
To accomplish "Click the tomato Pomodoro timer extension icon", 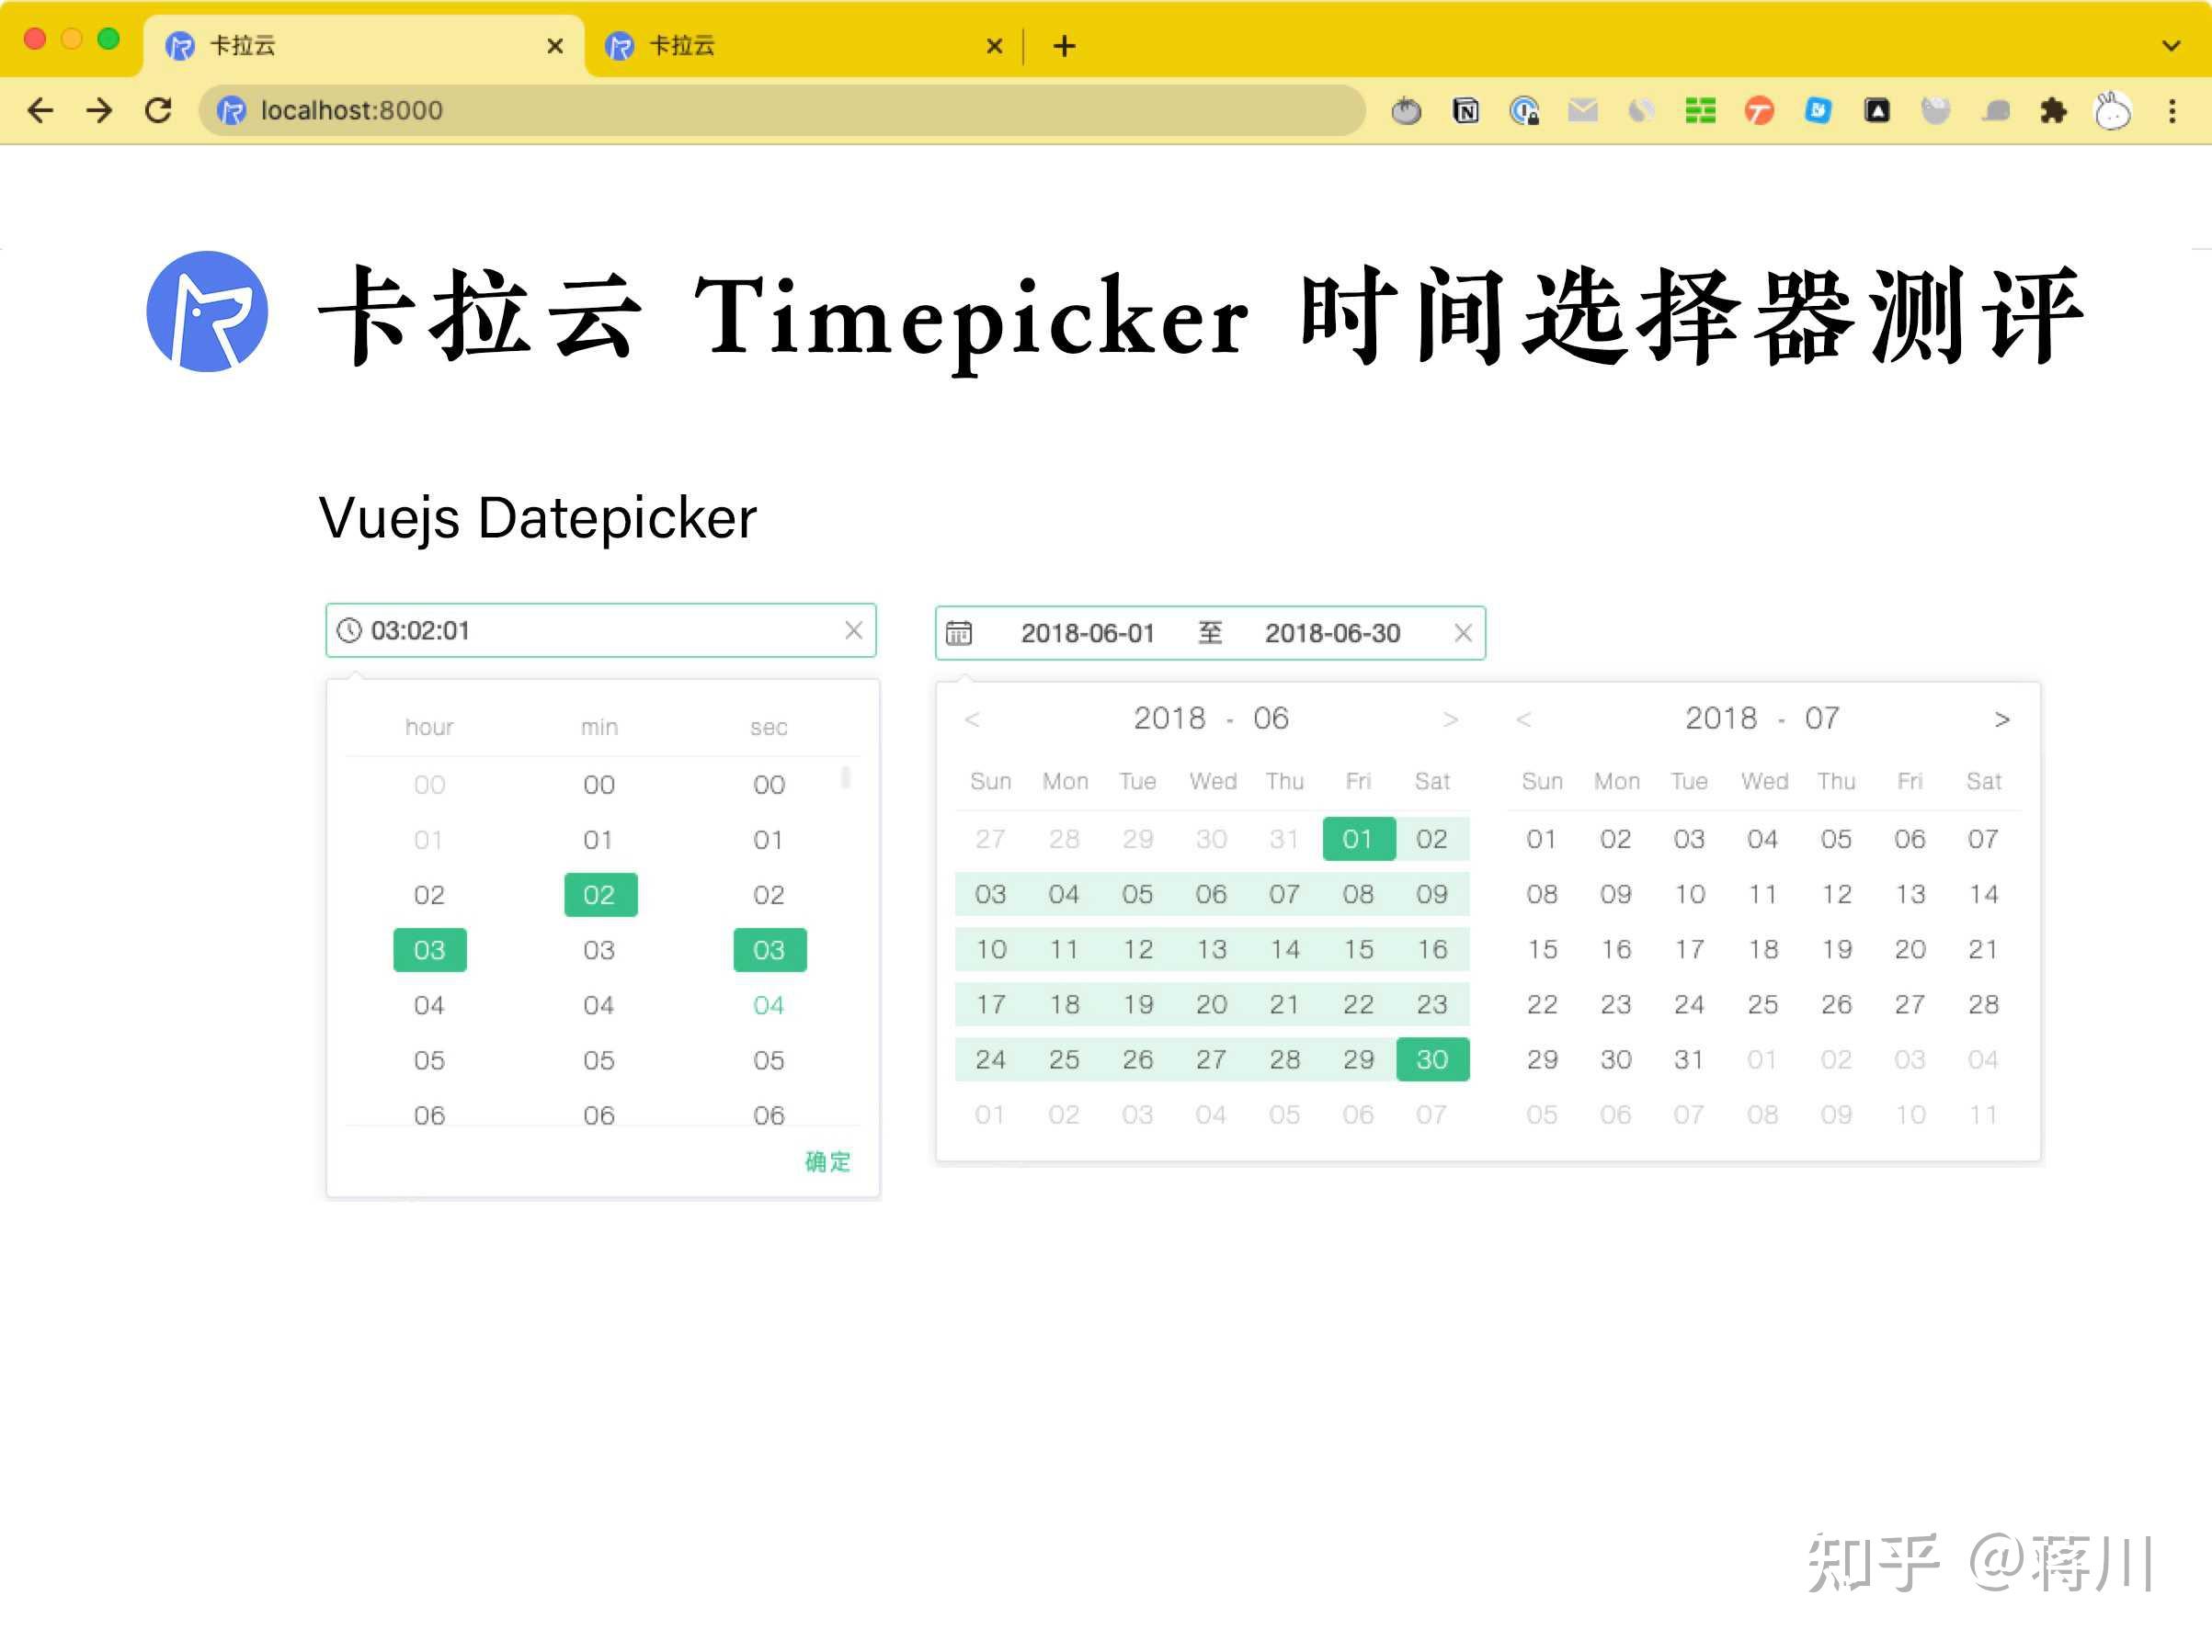I will (1406, 111).
